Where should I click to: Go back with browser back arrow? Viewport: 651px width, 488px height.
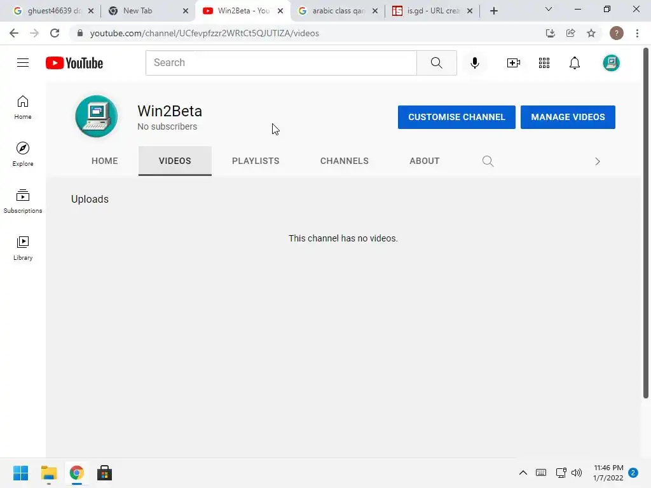14,33
